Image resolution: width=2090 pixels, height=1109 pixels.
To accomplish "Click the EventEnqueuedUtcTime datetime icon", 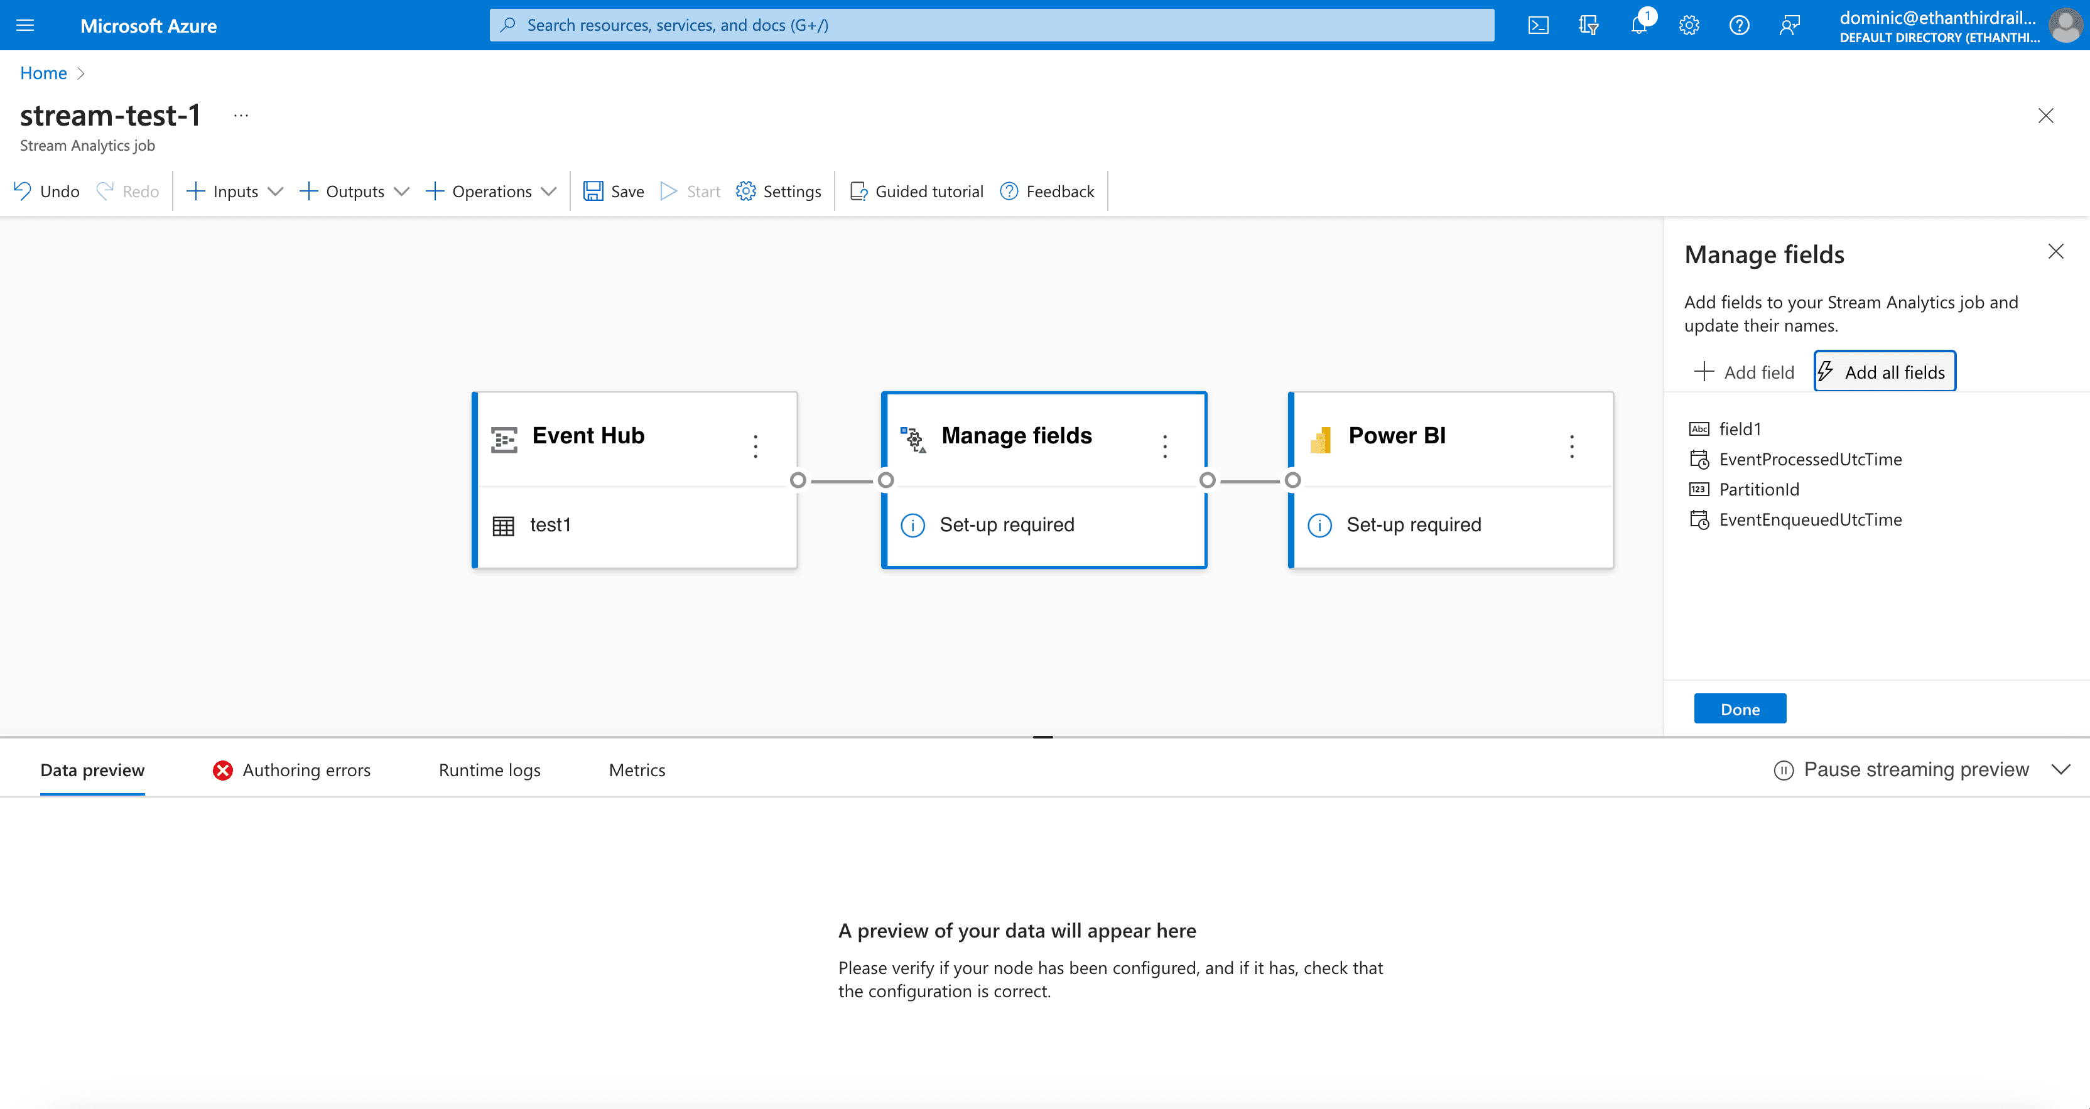I will [x=1699, y=519].
